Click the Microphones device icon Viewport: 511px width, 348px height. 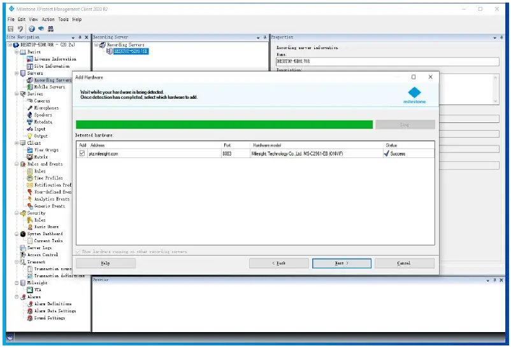click(30, 108)
